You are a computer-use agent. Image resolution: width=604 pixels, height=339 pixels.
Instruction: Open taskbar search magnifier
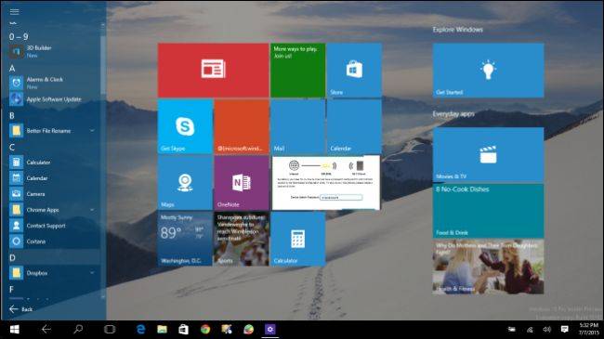tap(78, 330)
